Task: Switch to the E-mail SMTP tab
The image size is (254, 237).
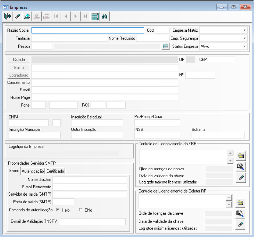Action: click(x=14, y=171)
